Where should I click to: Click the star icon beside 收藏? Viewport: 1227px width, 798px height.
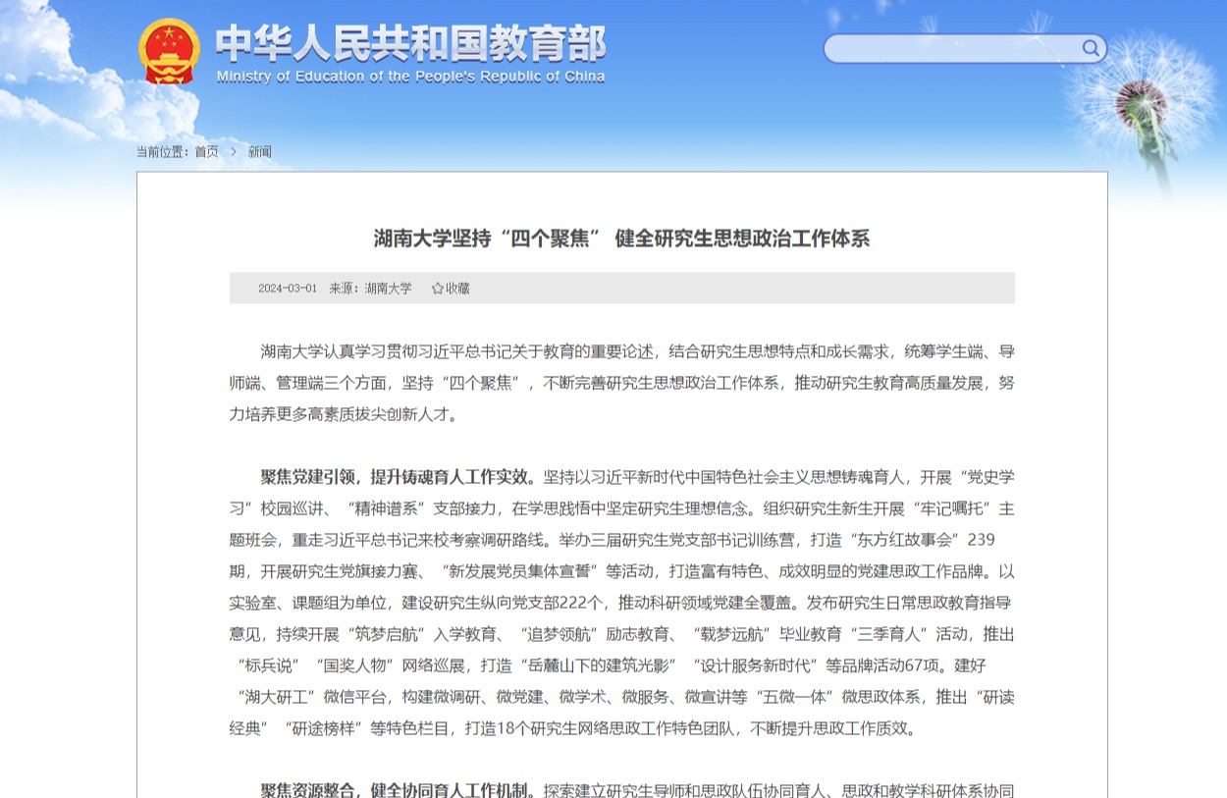pos(437,289)
